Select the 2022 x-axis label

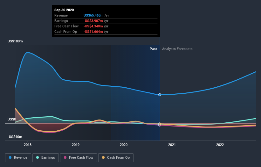220,145
